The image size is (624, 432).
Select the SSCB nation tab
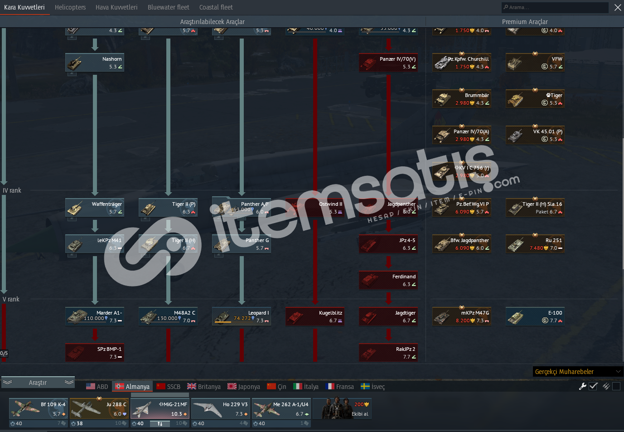(x=168, y=387)
